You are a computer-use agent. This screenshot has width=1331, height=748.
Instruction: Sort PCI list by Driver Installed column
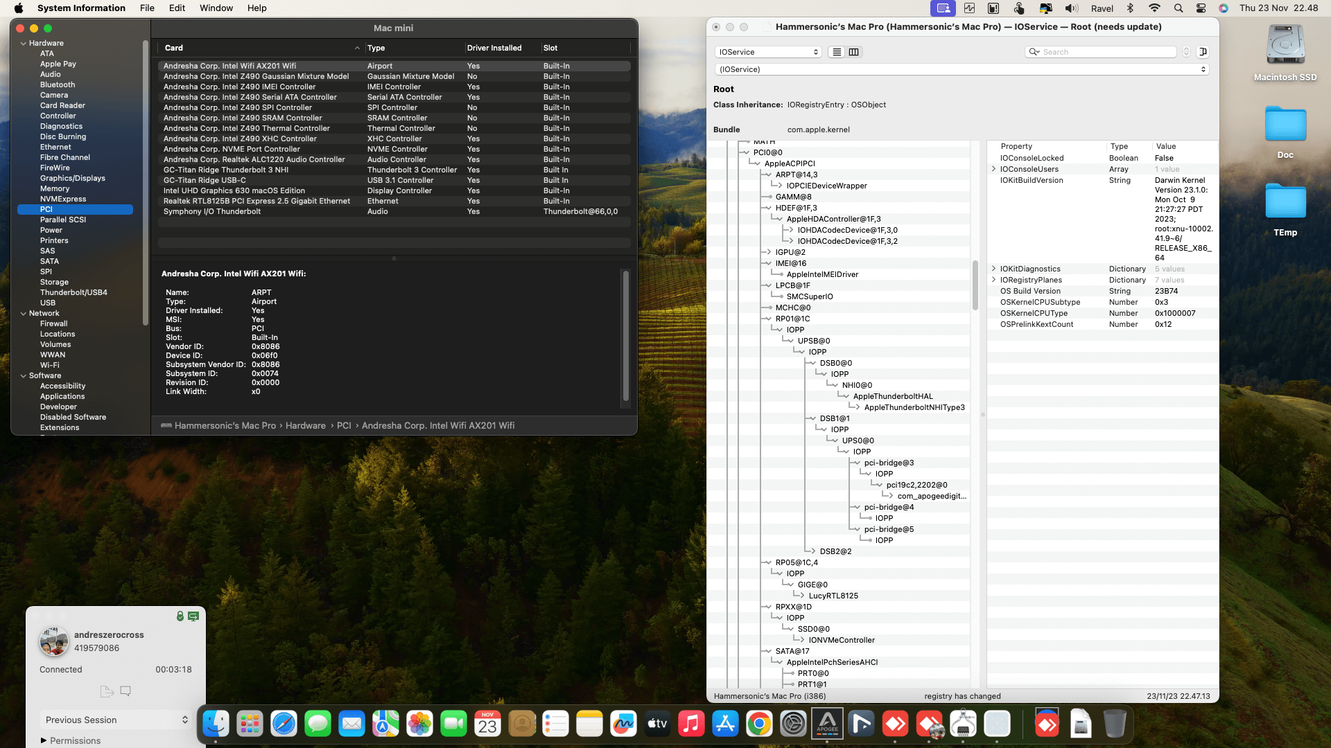tap(503, 48)
